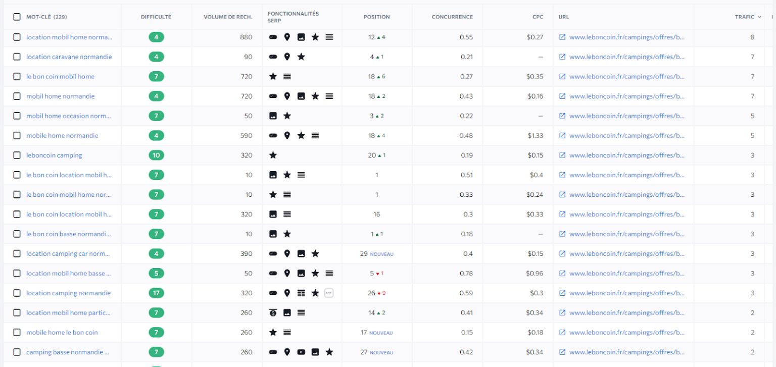Click search volume value 880

tap(246, 37)
